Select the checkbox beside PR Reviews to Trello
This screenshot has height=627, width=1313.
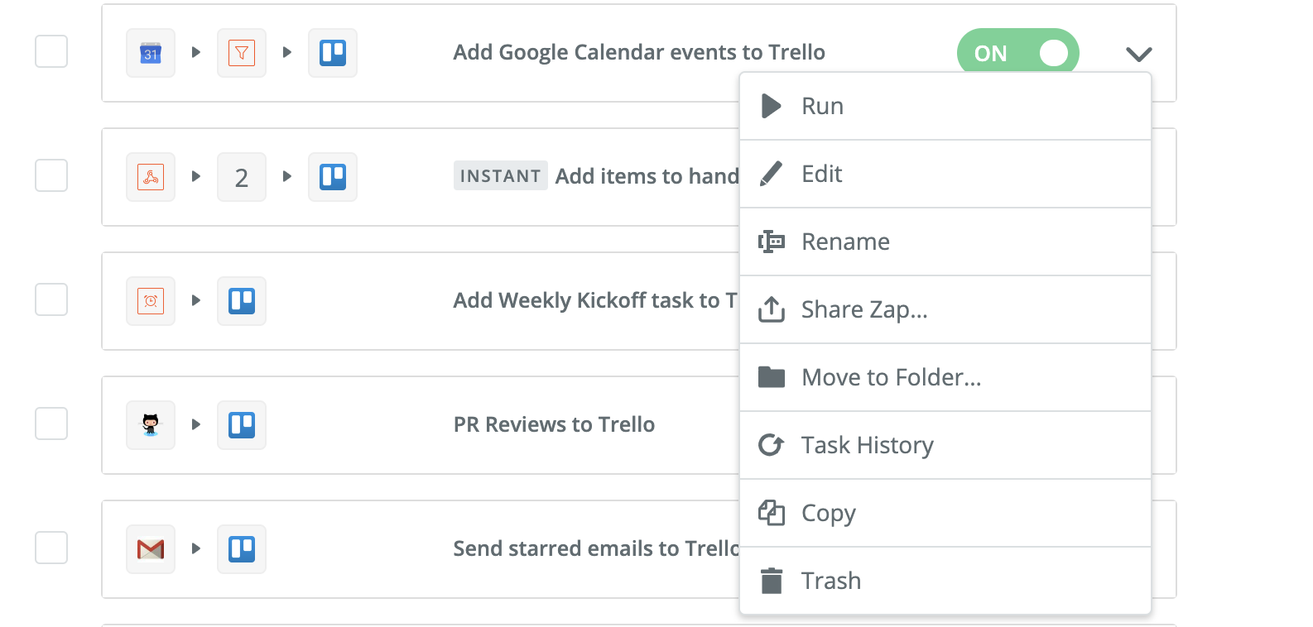51,424
